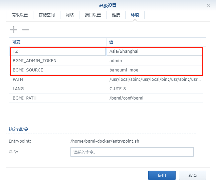Image resolution: width=216 pixels, height=182 pixels.
Task: Switch to the 高级设置 tab
Action: [x=20, y=15]
